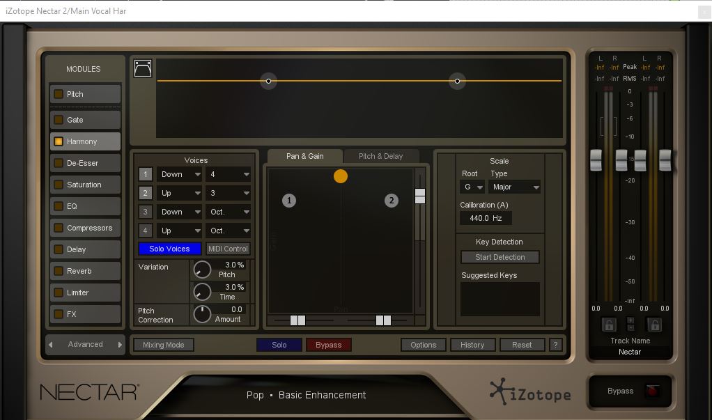The width and height of the screenshot is (712, 420).
Task: Activate voice 4 button
Action: tap(146, 231)
